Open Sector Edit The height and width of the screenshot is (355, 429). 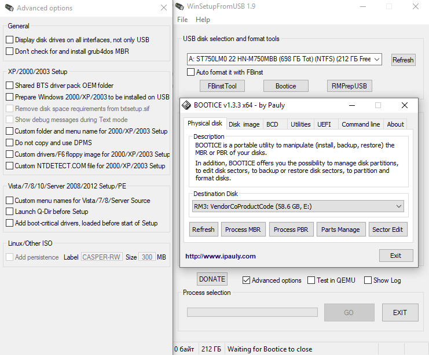[388, 230]
